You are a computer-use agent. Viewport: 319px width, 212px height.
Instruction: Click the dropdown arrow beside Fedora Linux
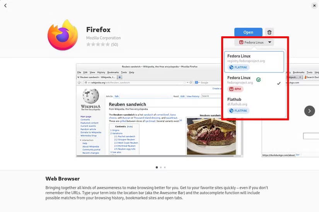(x=270, y=42)
